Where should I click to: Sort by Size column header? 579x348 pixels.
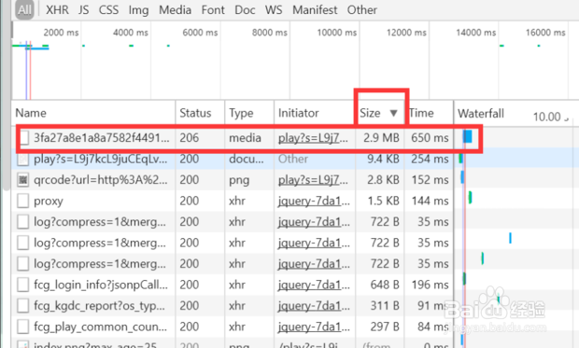(x=380, y=113)
